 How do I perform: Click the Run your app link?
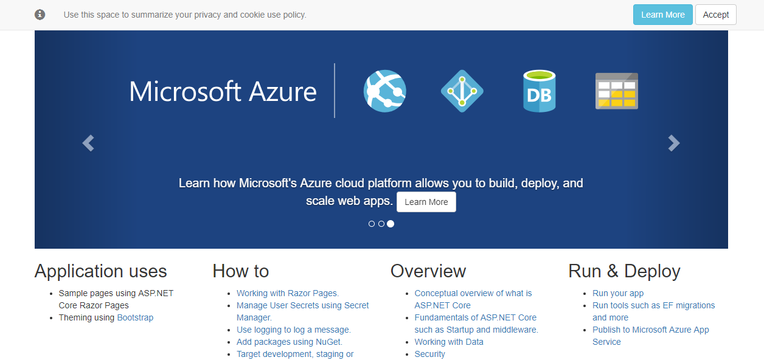pyautogui.click(x=618, y=293)
